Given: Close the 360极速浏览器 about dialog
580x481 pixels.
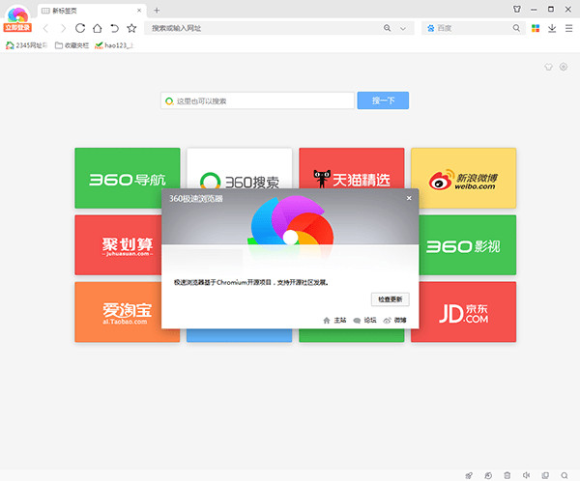Looking at the screenshot, I should pyautogui.click(x=409, y=198).
